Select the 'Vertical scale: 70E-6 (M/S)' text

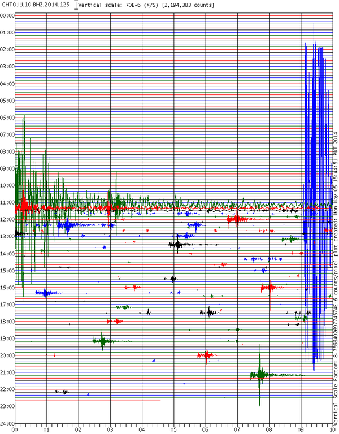(x=119, y=5)
